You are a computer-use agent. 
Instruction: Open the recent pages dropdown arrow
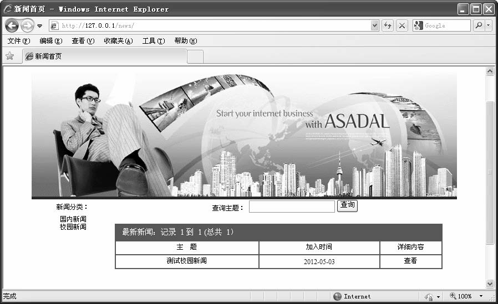40,25
